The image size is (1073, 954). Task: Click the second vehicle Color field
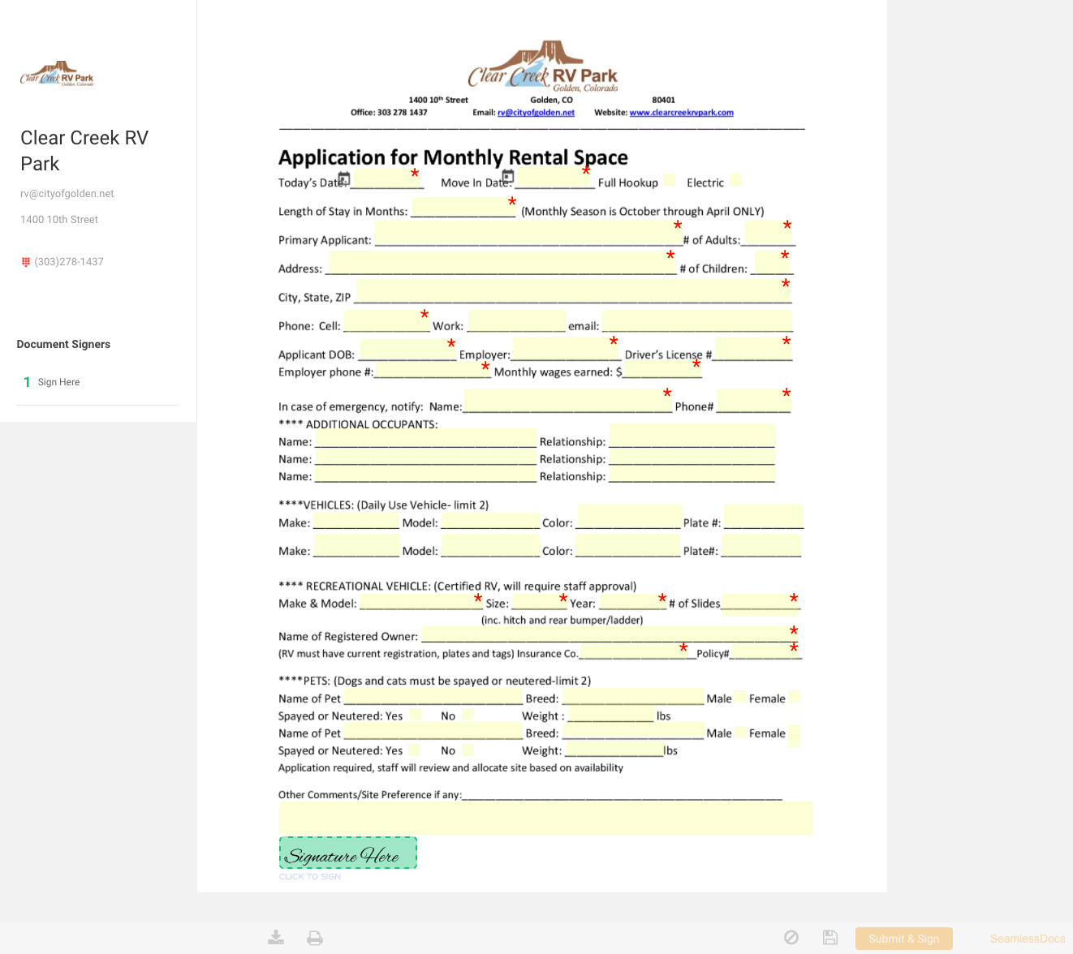[629, 545]
